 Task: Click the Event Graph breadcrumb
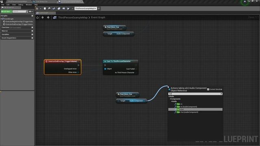tap(98, 17)
